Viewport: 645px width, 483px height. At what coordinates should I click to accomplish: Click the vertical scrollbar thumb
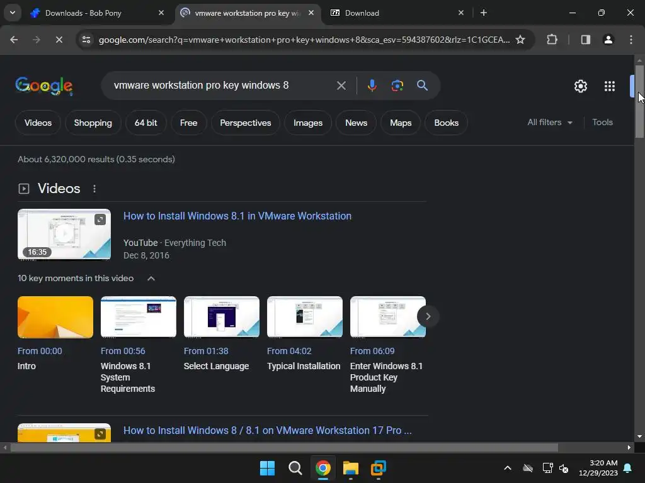639,101
